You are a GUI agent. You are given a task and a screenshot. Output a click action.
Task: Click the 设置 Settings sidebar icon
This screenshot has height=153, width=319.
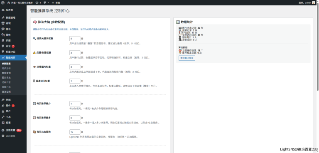tap(3, 123)
